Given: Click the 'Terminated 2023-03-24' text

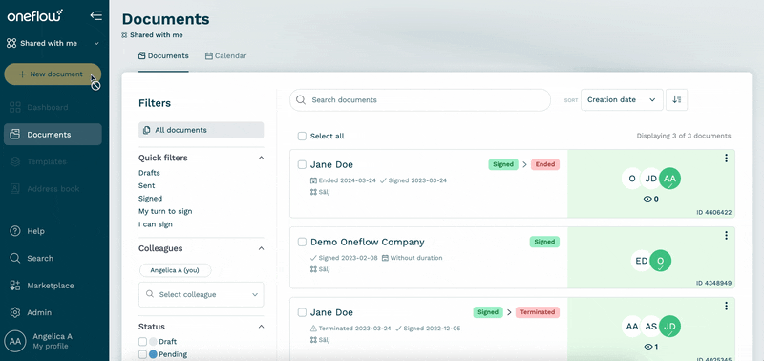Looking at the screenshot, I should [x=354, y=329].
